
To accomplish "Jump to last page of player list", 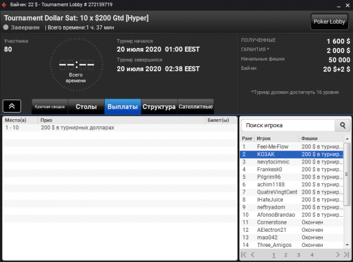I will point(346,255).
